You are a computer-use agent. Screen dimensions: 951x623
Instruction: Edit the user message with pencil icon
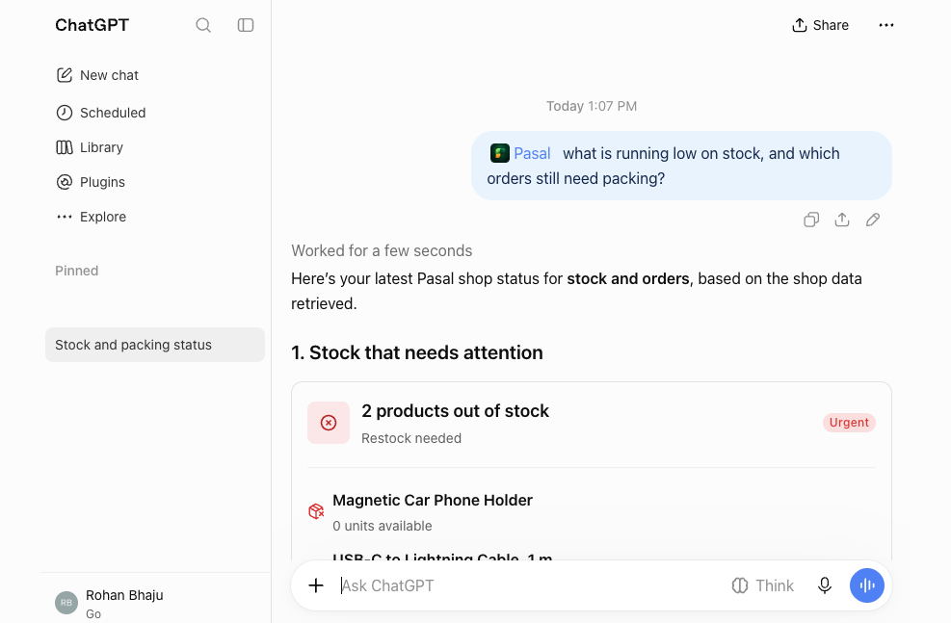click(x=873, y=220)
